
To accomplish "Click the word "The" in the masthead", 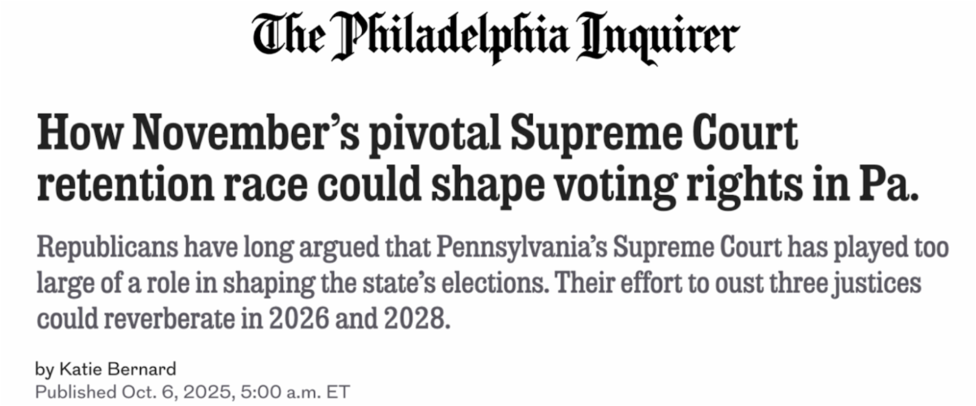I will [x=290, y=37].
